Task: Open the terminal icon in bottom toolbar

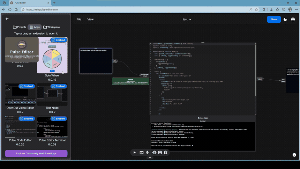Action: [x=142, y=152]
